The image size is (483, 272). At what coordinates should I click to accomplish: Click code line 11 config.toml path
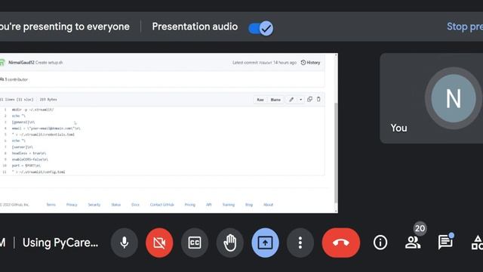38,172
